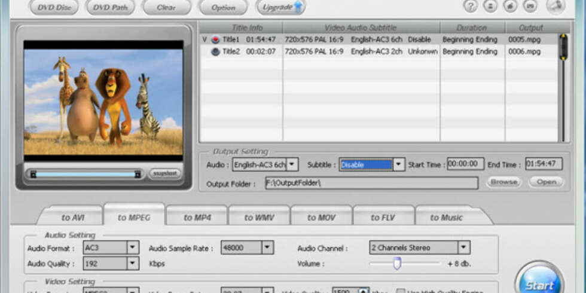Image resolution: width=586 pixels, height=293 pixels.
Task: Open the Audio Sample Rate 48000 dropdown
Action: click(x=267, y=248)
